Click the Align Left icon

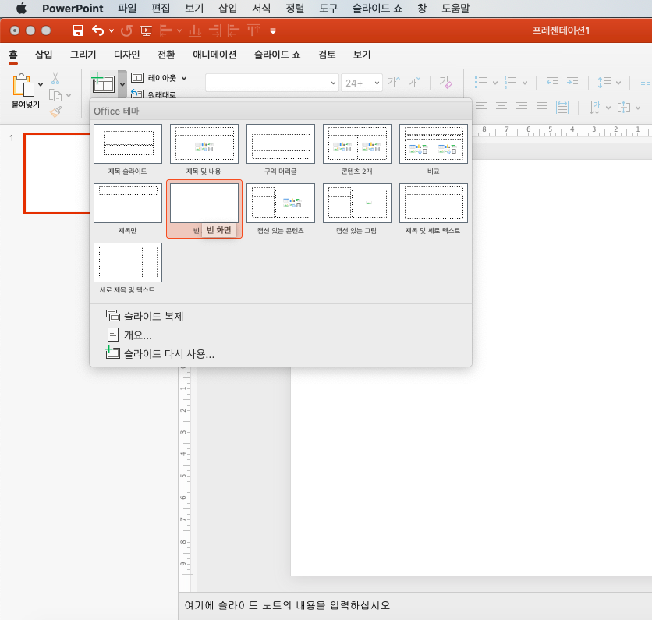pyautogui.click(x=481, y=108)
